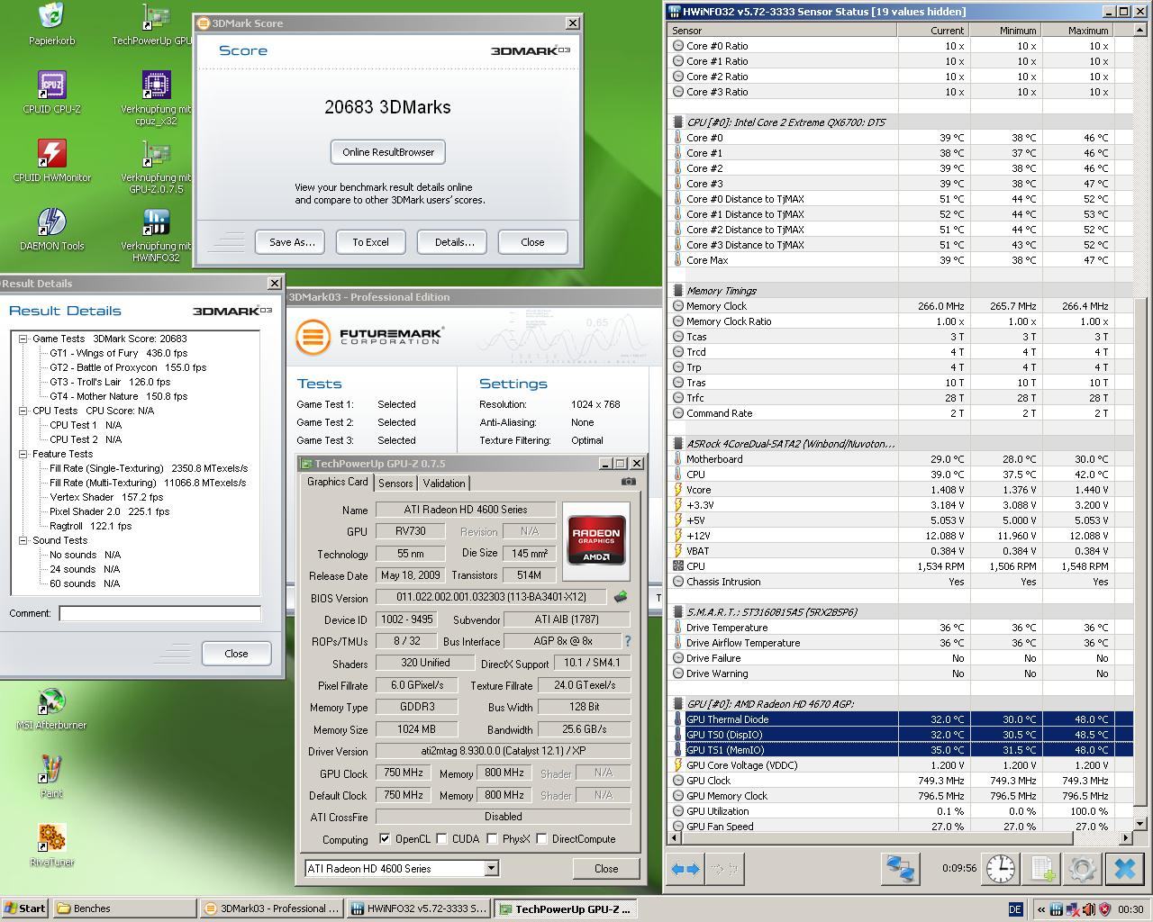Screen dimensions: 1153x922
Task: Click the remote network computers icon in HWiNFO32
Action: [899, 869]
